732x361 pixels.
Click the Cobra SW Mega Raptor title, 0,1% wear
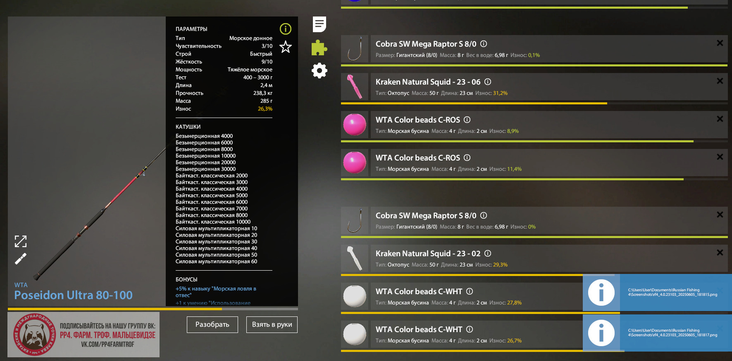point(426,44)
